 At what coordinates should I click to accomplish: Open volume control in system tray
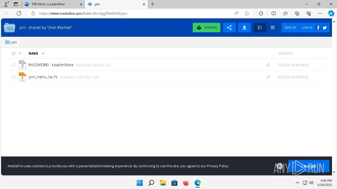pyautogui.click(x=311, y=183)
